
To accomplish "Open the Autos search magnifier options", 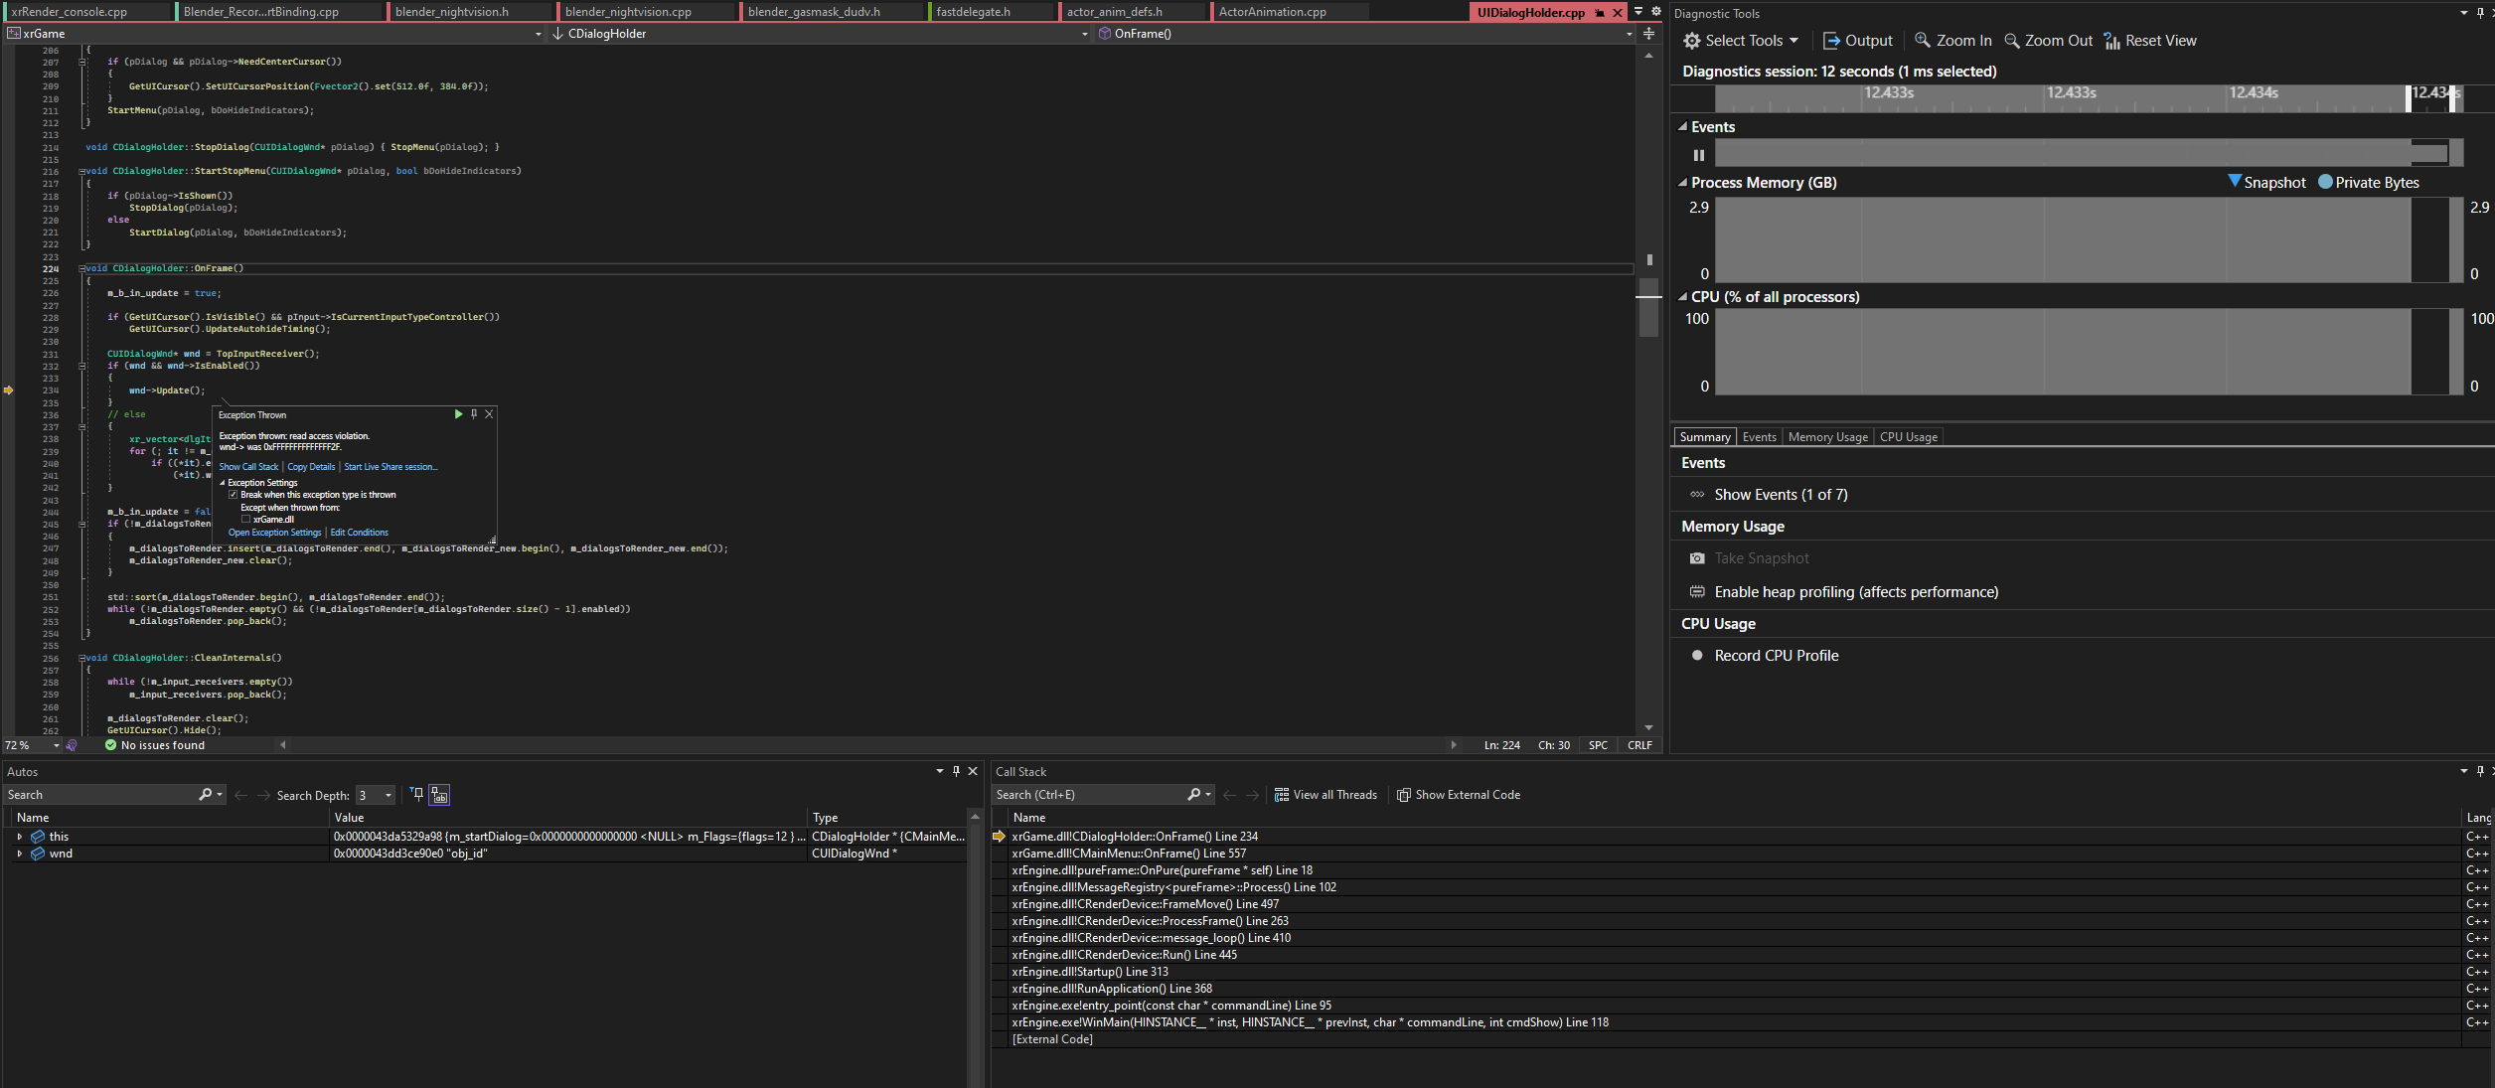I will coord(208,794).
